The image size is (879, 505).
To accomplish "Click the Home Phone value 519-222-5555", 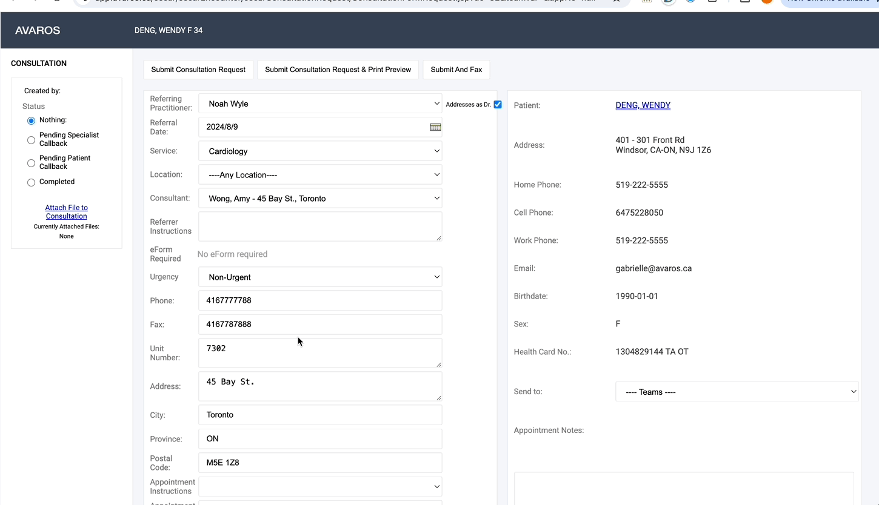I will coord(642,185).
